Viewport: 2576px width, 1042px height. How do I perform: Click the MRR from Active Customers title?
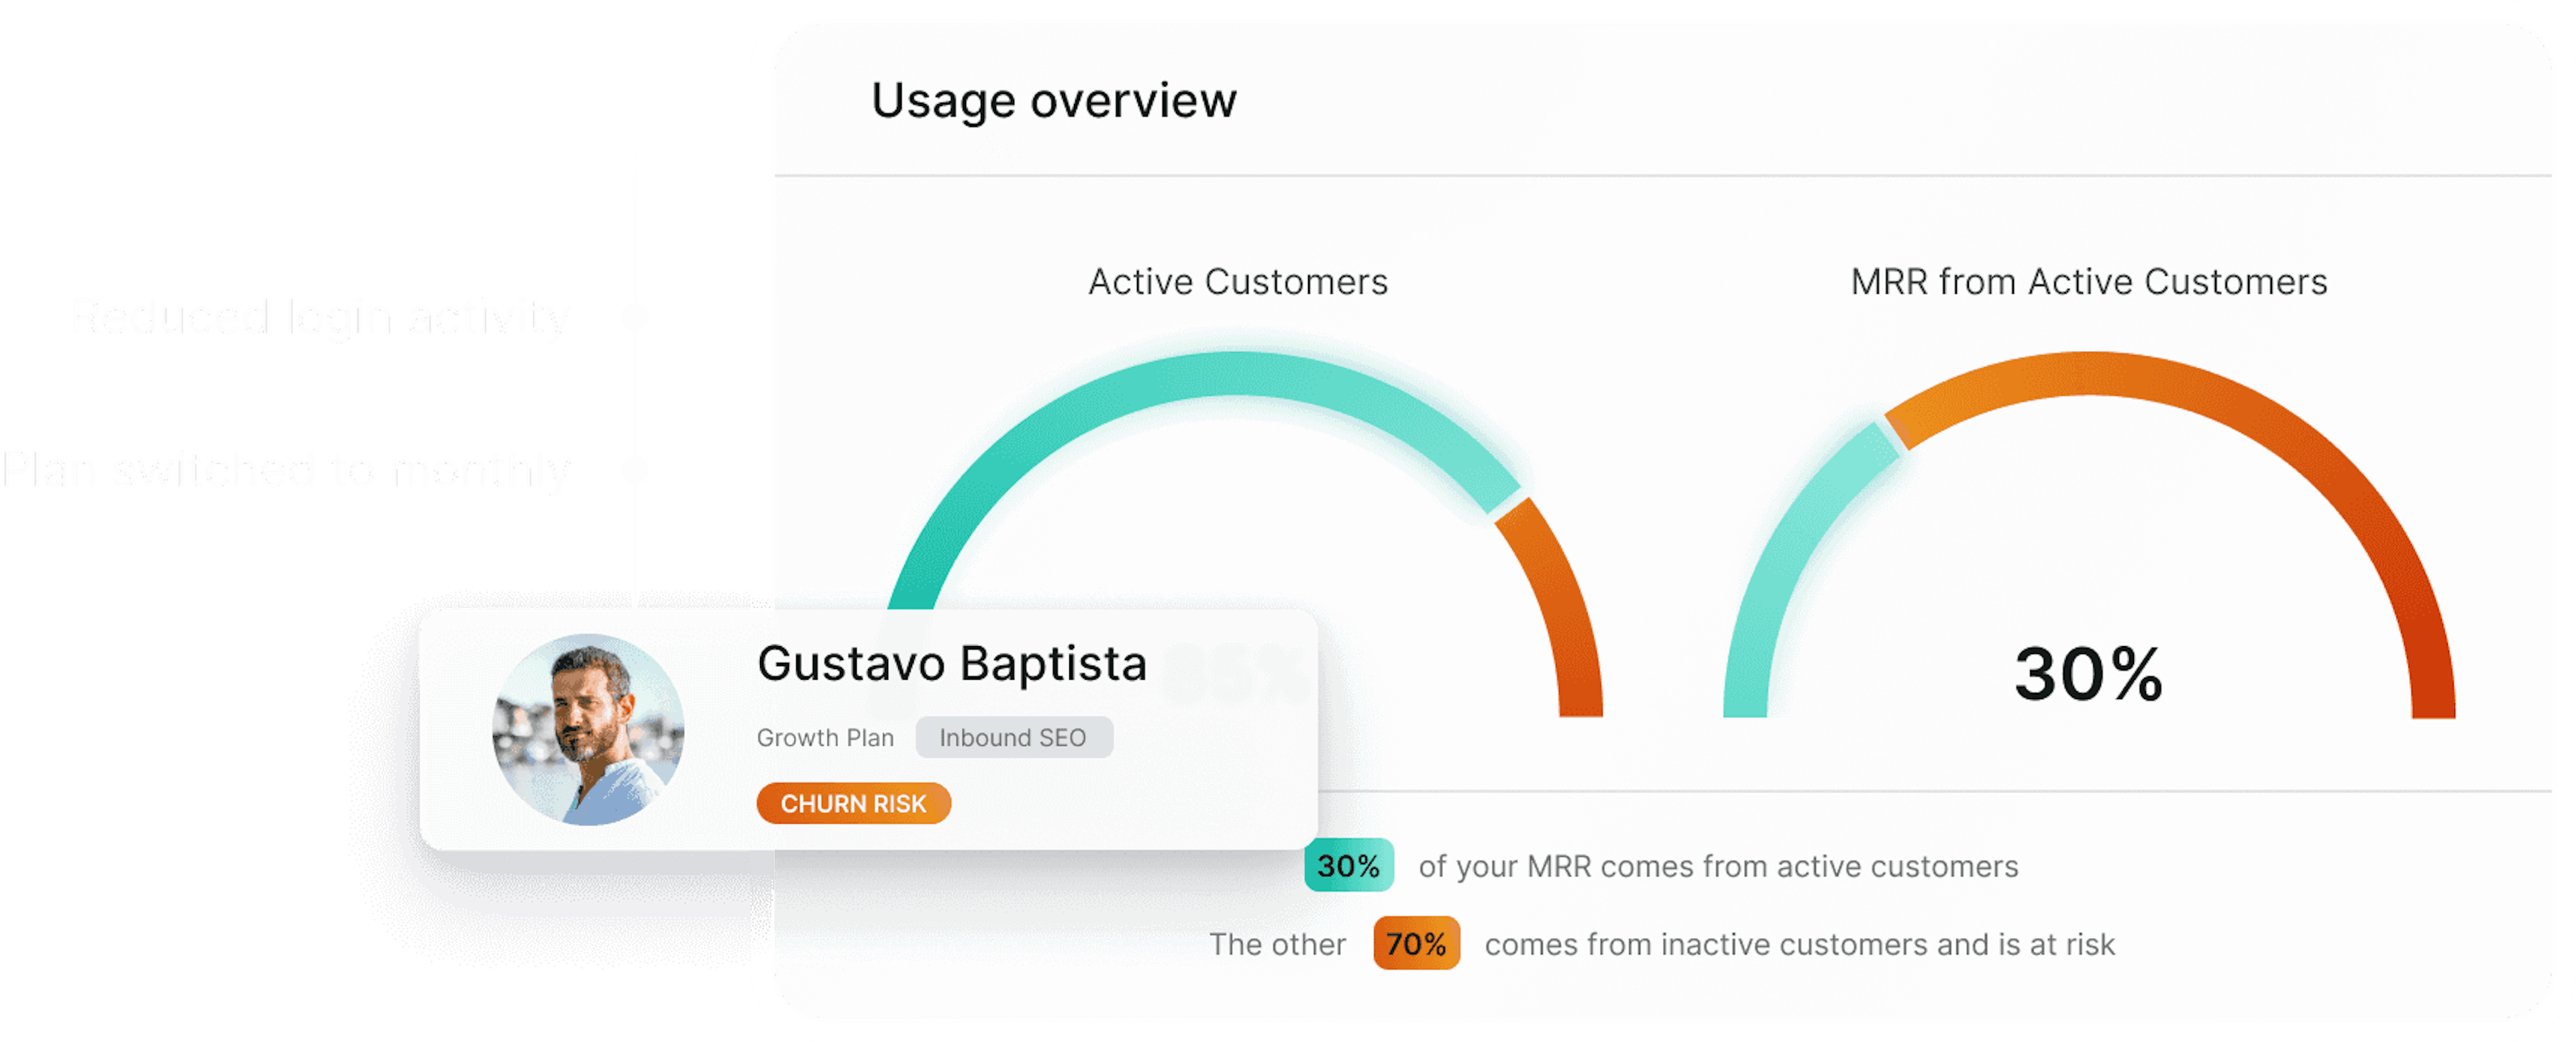point(2089,282)
